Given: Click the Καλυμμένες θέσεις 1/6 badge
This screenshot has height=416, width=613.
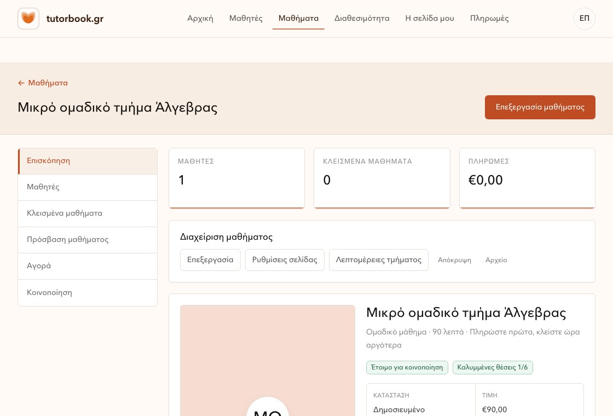Looking at the screenshot, I should click(493, 367).
